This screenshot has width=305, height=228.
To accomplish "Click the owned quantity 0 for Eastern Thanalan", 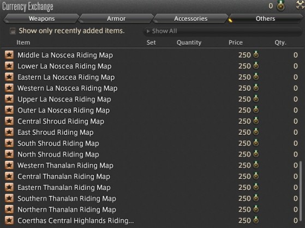I will (x=296, y=188).
